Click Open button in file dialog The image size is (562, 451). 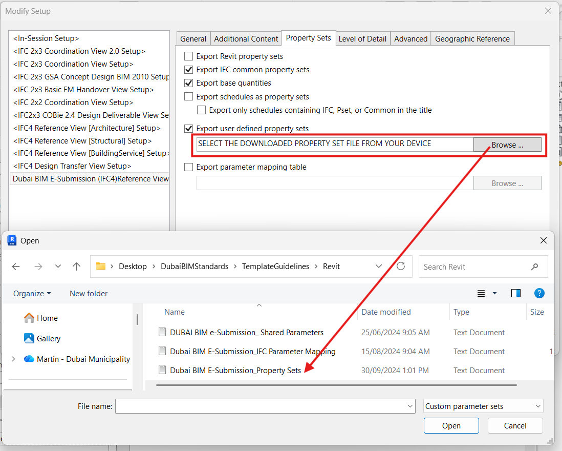click(451, 425)
